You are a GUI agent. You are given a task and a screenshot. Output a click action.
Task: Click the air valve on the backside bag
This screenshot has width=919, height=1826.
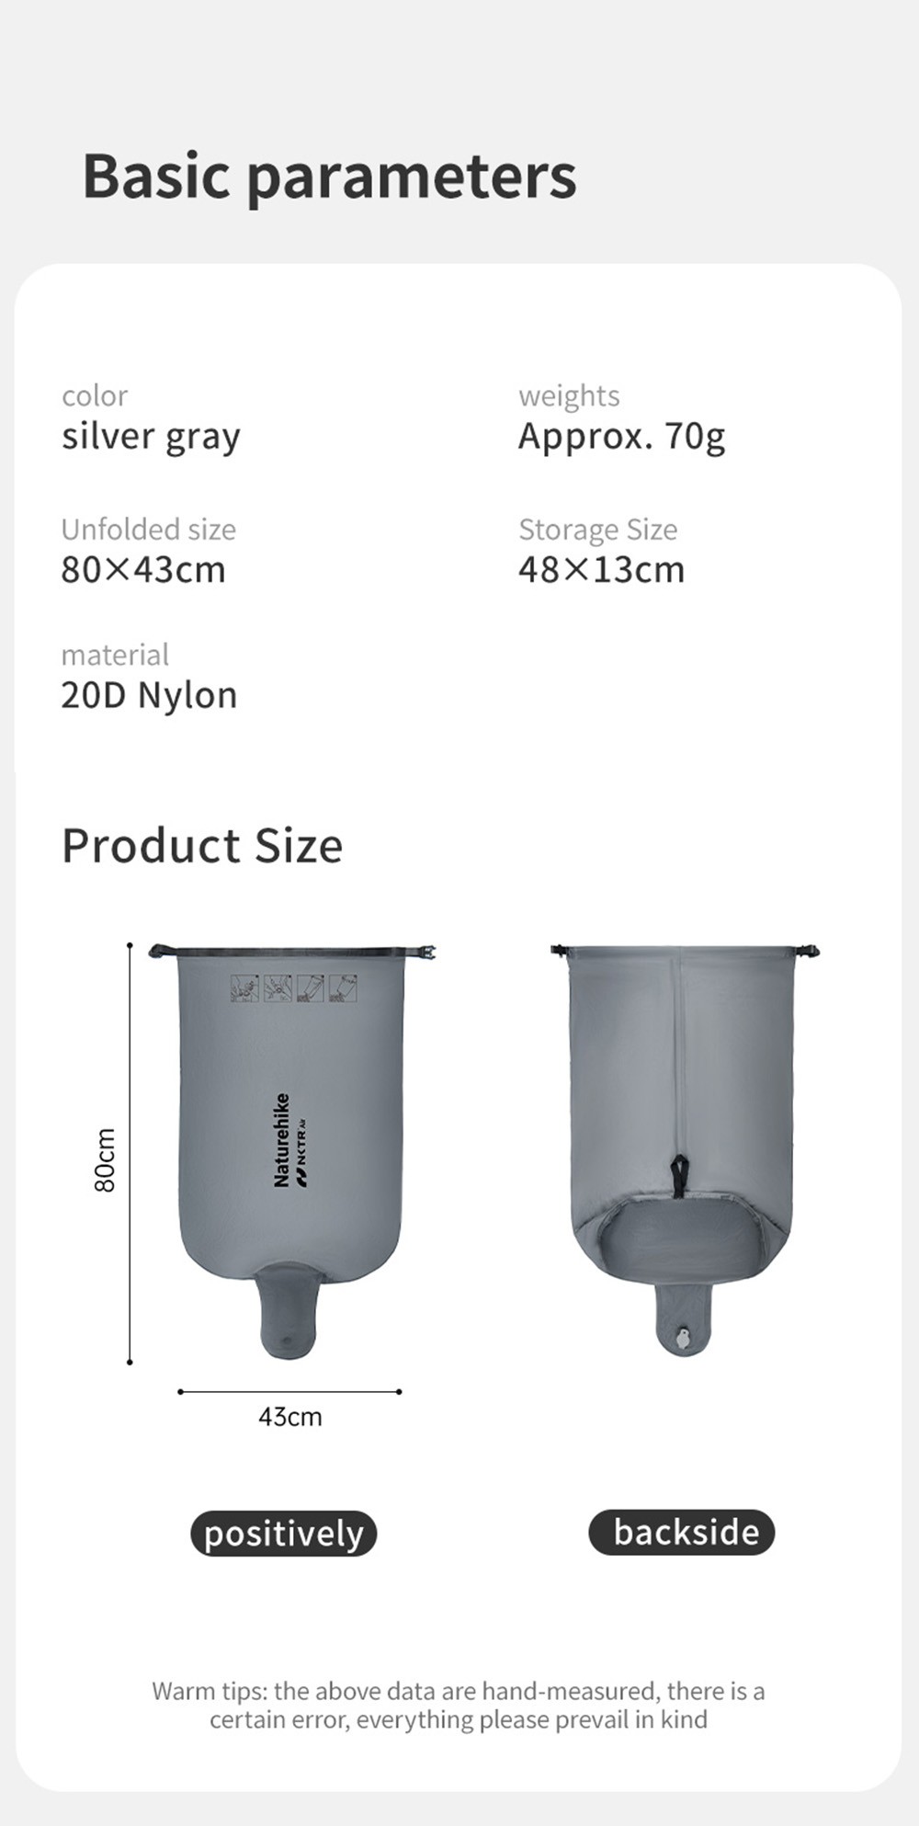point(682,1339)
